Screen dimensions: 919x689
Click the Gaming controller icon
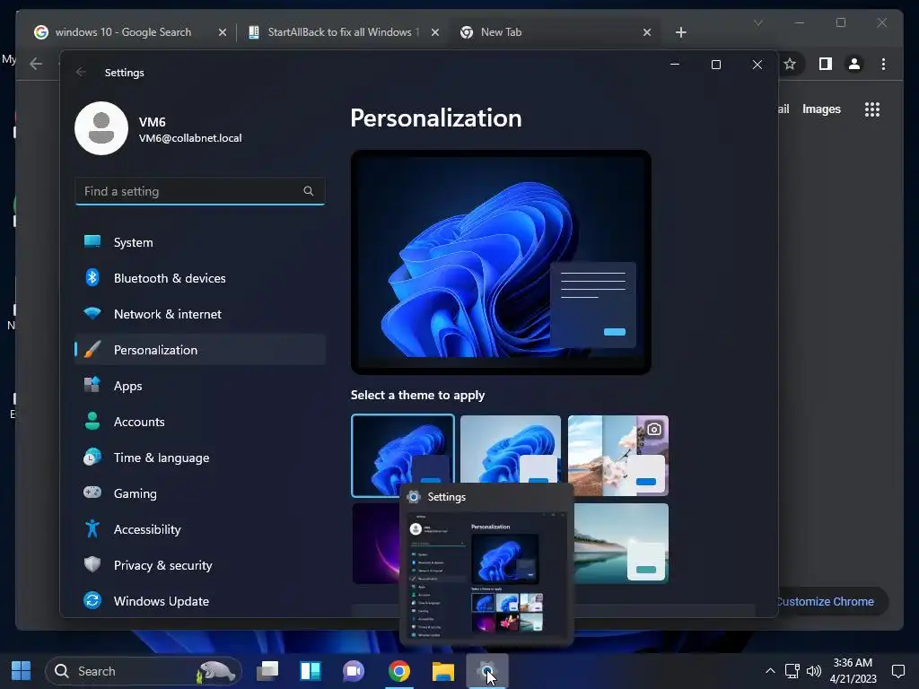(x=92, y=493)
